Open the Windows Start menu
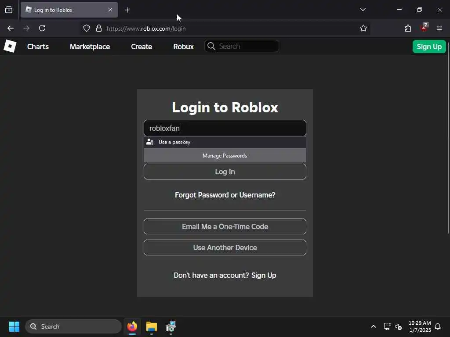This screenshot has height=337, width=450. tap(14, 326)
